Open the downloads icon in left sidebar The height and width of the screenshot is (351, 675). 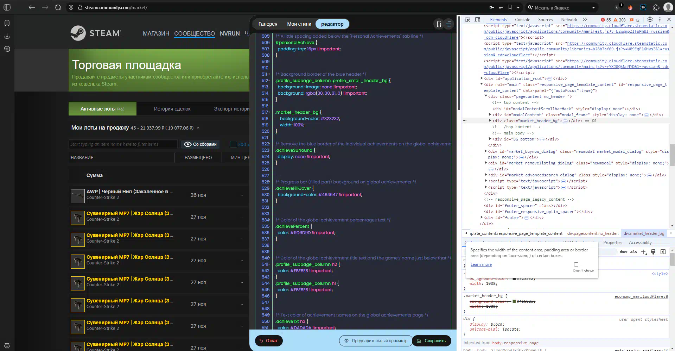click(x=7, y=36)
